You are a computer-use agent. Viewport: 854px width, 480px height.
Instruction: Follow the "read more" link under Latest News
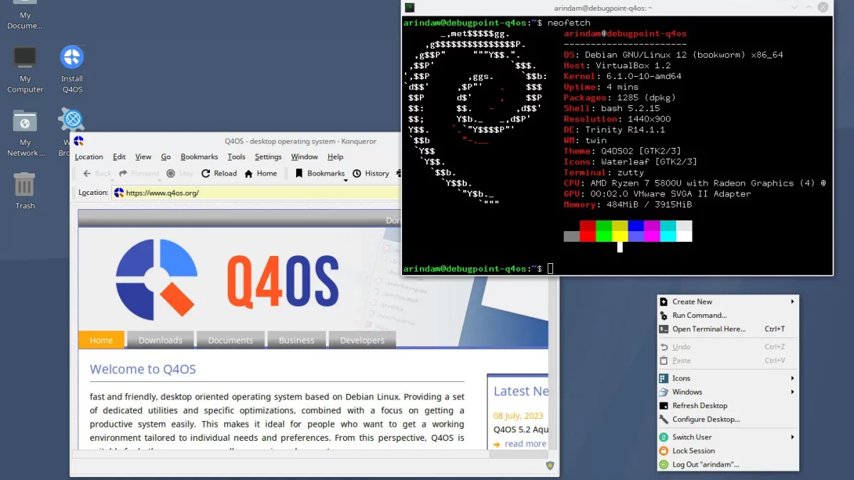point(525,444)
